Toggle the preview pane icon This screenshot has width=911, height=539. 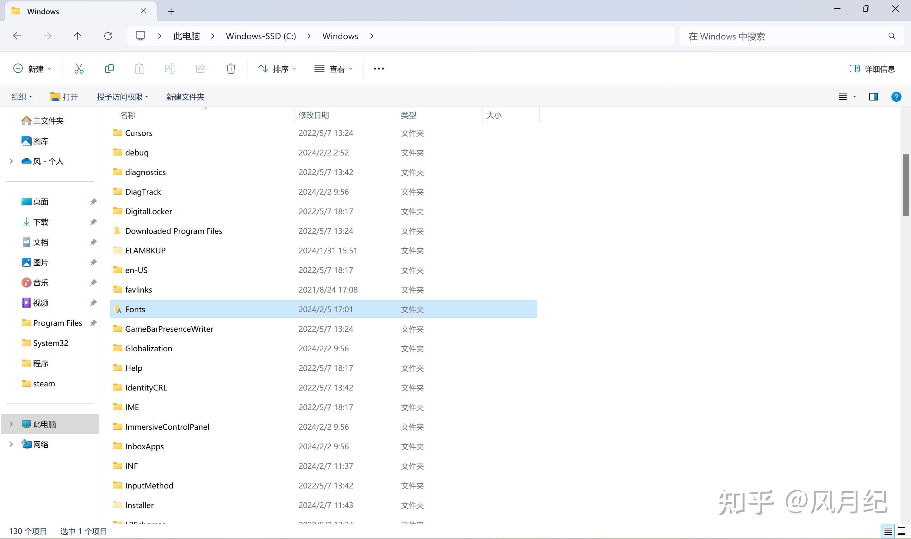pos(873,97)
